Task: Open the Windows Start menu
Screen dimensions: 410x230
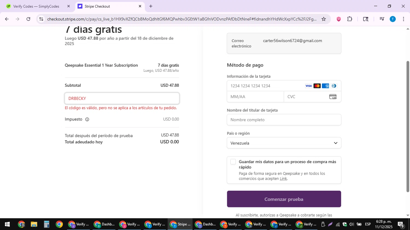Action: pos(7,224)
